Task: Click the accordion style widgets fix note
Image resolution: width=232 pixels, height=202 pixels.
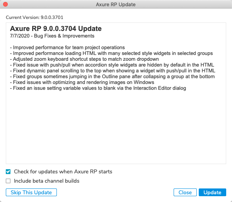Action: 112,65
